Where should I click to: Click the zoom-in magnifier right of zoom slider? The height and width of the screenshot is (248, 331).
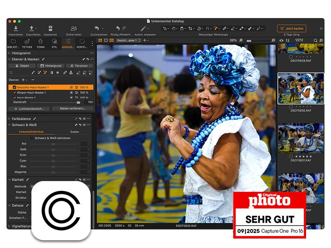click(x=273, y=40)
